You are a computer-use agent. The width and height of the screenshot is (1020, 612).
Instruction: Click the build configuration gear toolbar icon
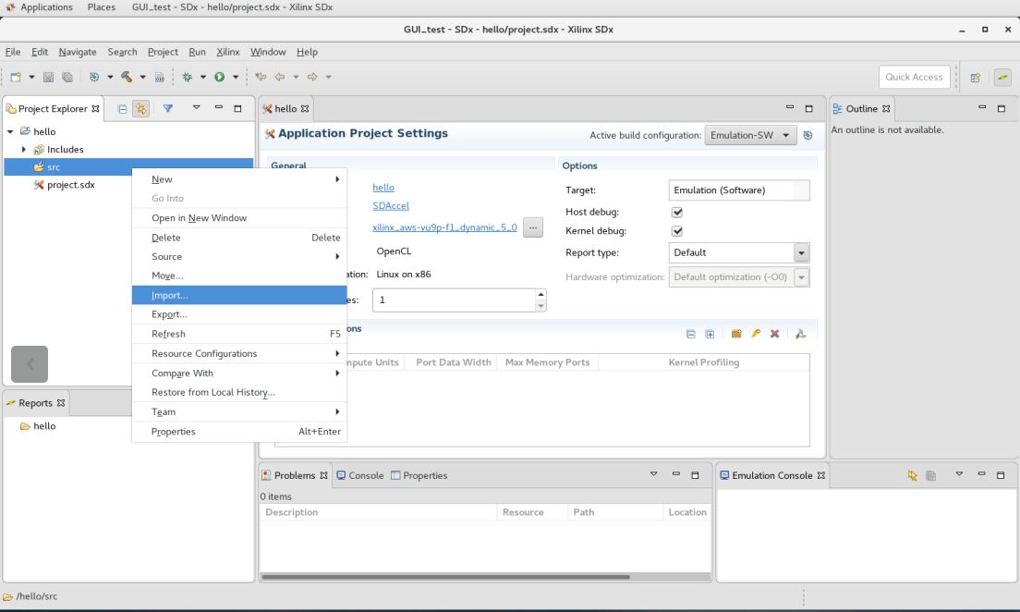click(94, 77)
